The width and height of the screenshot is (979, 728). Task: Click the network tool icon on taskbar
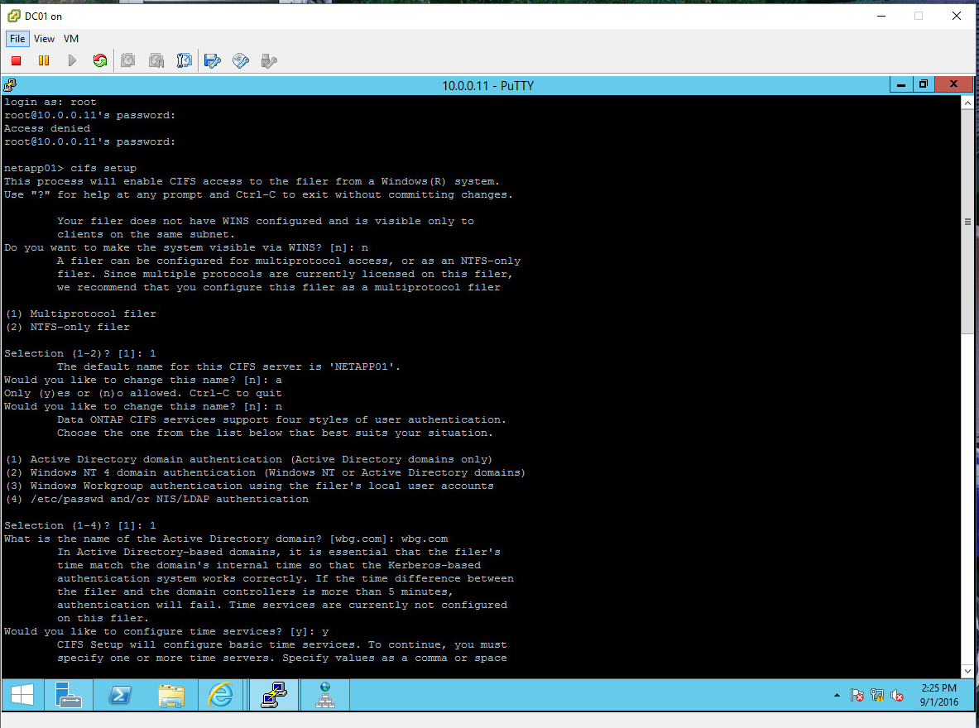click(x=324, y=694)
